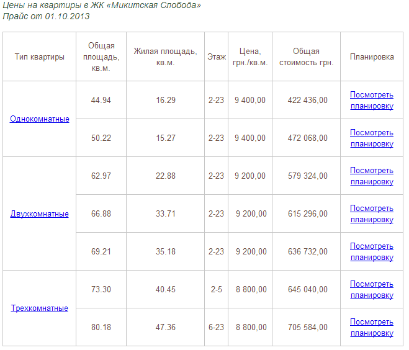Select the total cost 422 436,00

(x=308, y=100)
